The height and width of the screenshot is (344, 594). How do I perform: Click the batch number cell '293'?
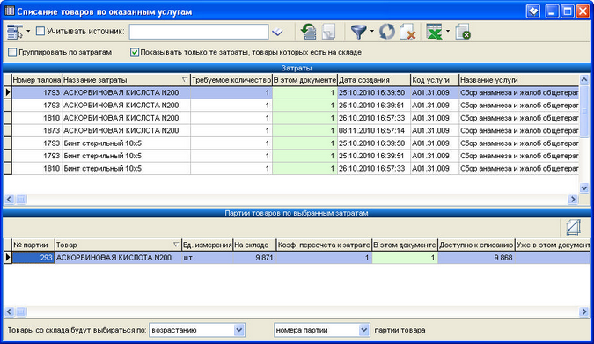coord(33,258)
